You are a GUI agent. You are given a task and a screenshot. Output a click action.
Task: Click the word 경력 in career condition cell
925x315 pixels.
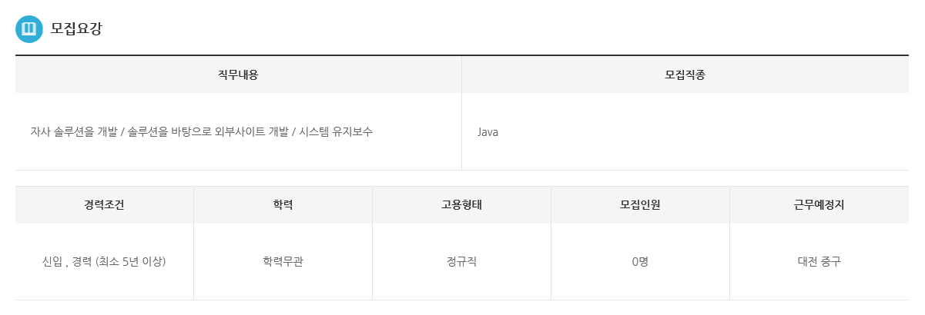82,261
